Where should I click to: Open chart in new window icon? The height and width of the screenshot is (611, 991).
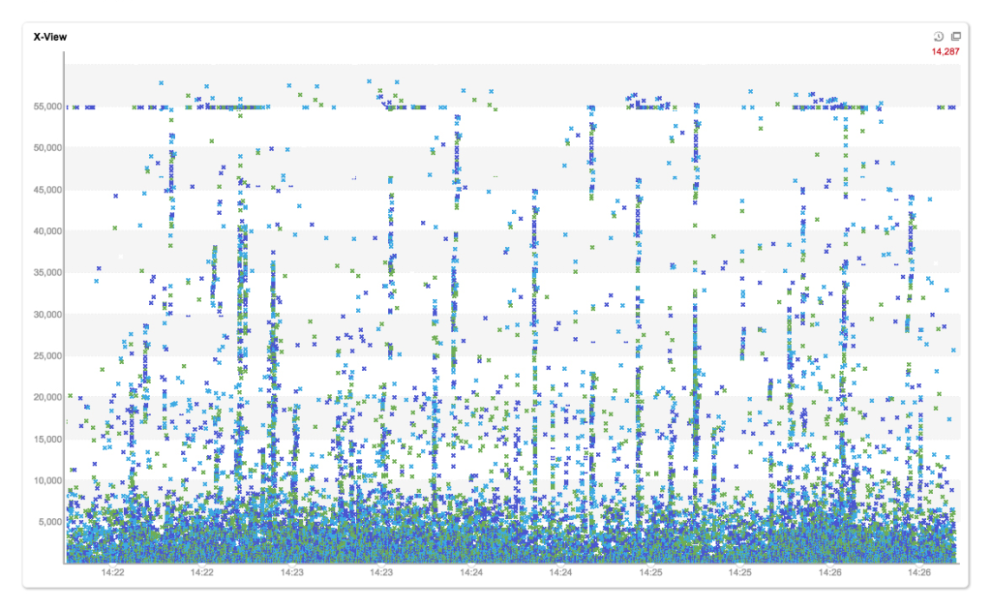click(955, 36)
